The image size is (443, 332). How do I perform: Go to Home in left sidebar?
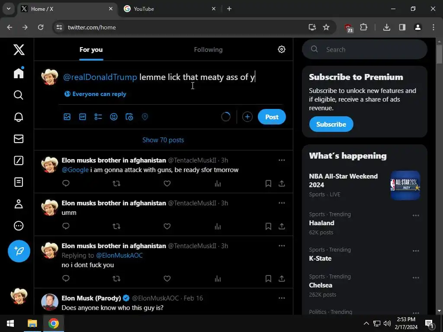tap(19, 73)
